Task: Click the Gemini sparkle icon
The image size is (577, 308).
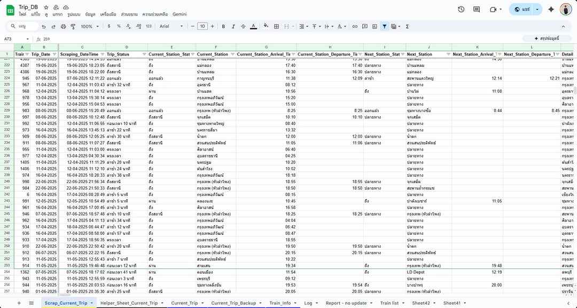Action: [551, 10]
